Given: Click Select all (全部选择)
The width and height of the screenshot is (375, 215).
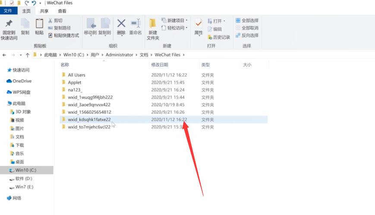Looking at the screenshot, I should click(x=247, y=21).
